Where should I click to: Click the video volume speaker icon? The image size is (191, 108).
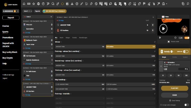click(x=176, y=38)
